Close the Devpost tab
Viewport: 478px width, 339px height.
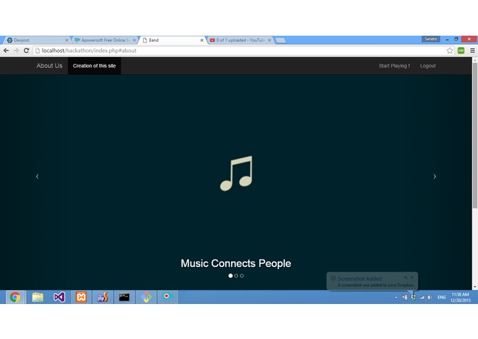coord(67,40)
